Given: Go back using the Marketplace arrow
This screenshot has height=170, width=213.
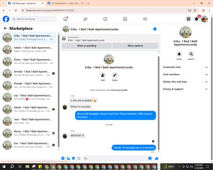Looking at the screenshot, I should (5, 28).
